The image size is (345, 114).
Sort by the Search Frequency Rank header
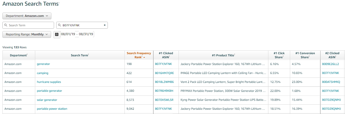[139, 55]
